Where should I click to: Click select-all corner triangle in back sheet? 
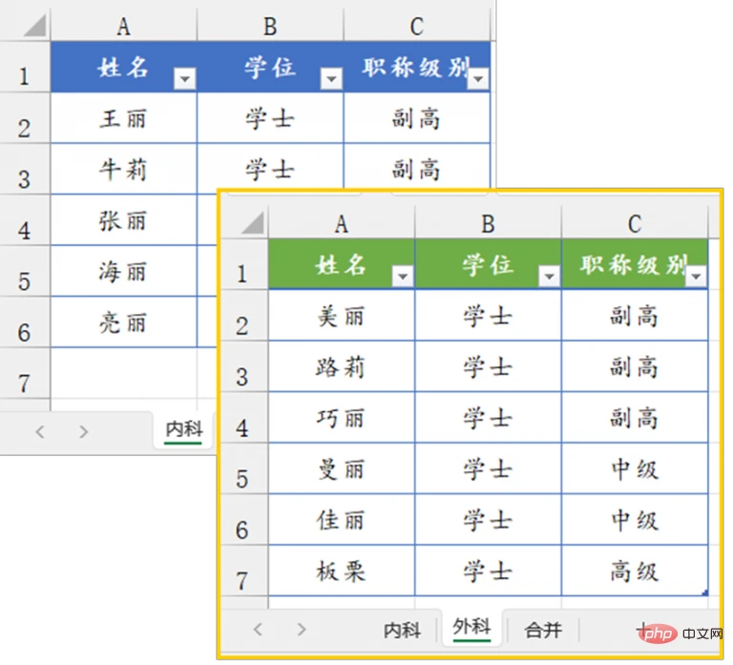pyautogui.click(x=34, y=25)
